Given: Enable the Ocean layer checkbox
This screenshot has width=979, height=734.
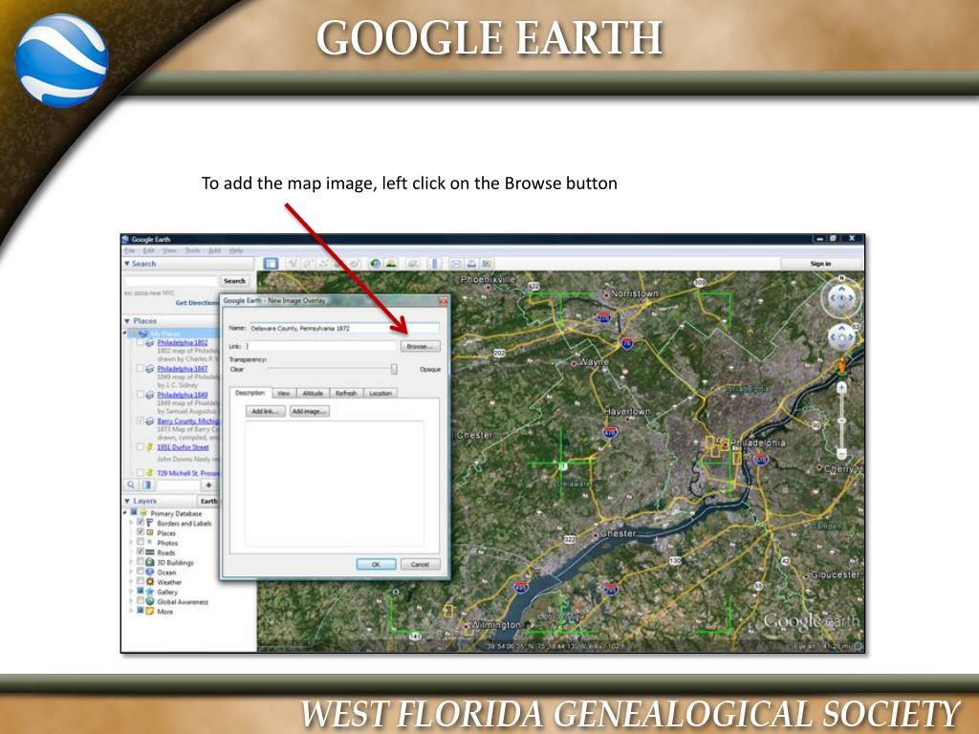Looking at the screenshot, I should point(141,572).
